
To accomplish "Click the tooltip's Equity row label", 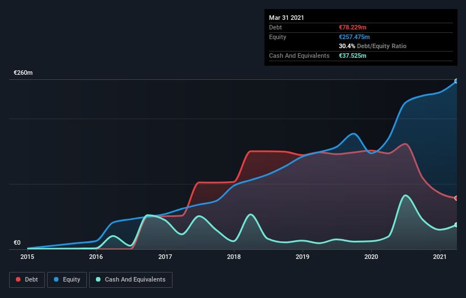I will pos(278,37).
